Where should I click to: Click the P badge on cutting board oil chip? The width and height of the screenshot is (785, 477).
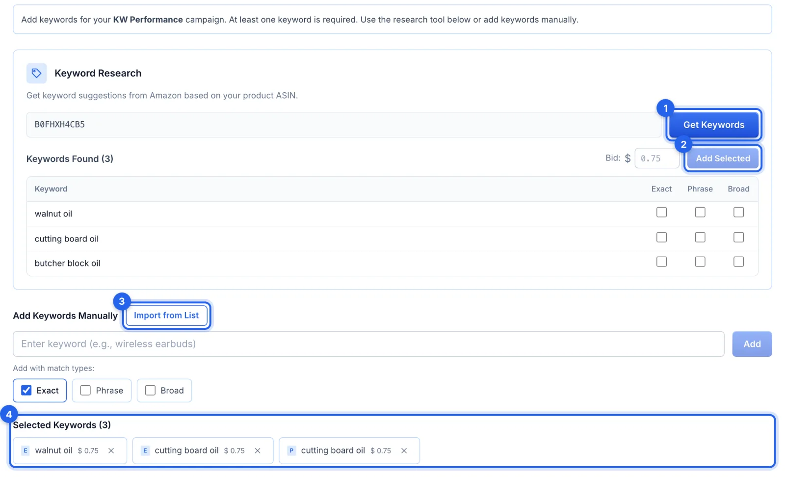[x=291, y=450]
